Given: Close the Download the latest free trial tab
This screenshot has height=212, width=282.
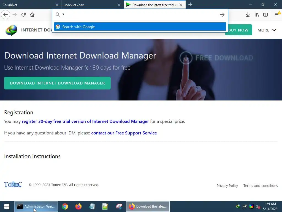Looking at the screenshot, I should (181, 5).
